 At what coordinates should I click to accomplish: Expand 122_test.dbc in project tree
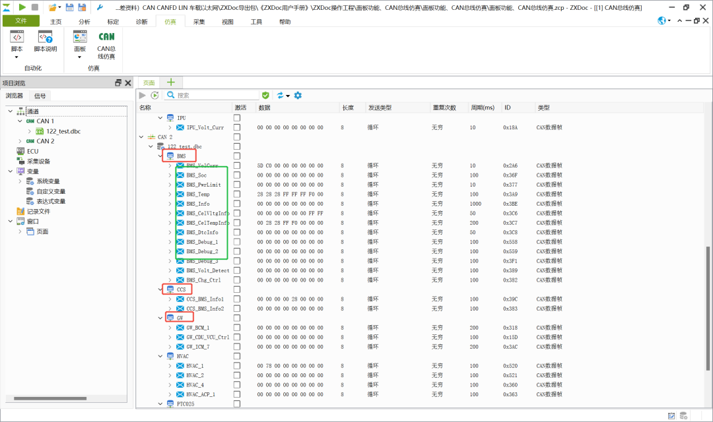tap(30, 131)
